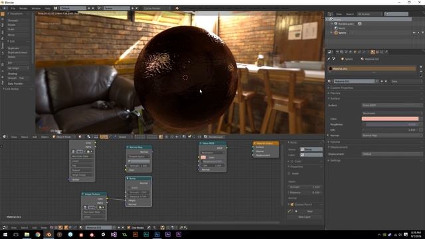The image size is (425, 239).
Task: Open the Help menu
Action: (47, 9)
